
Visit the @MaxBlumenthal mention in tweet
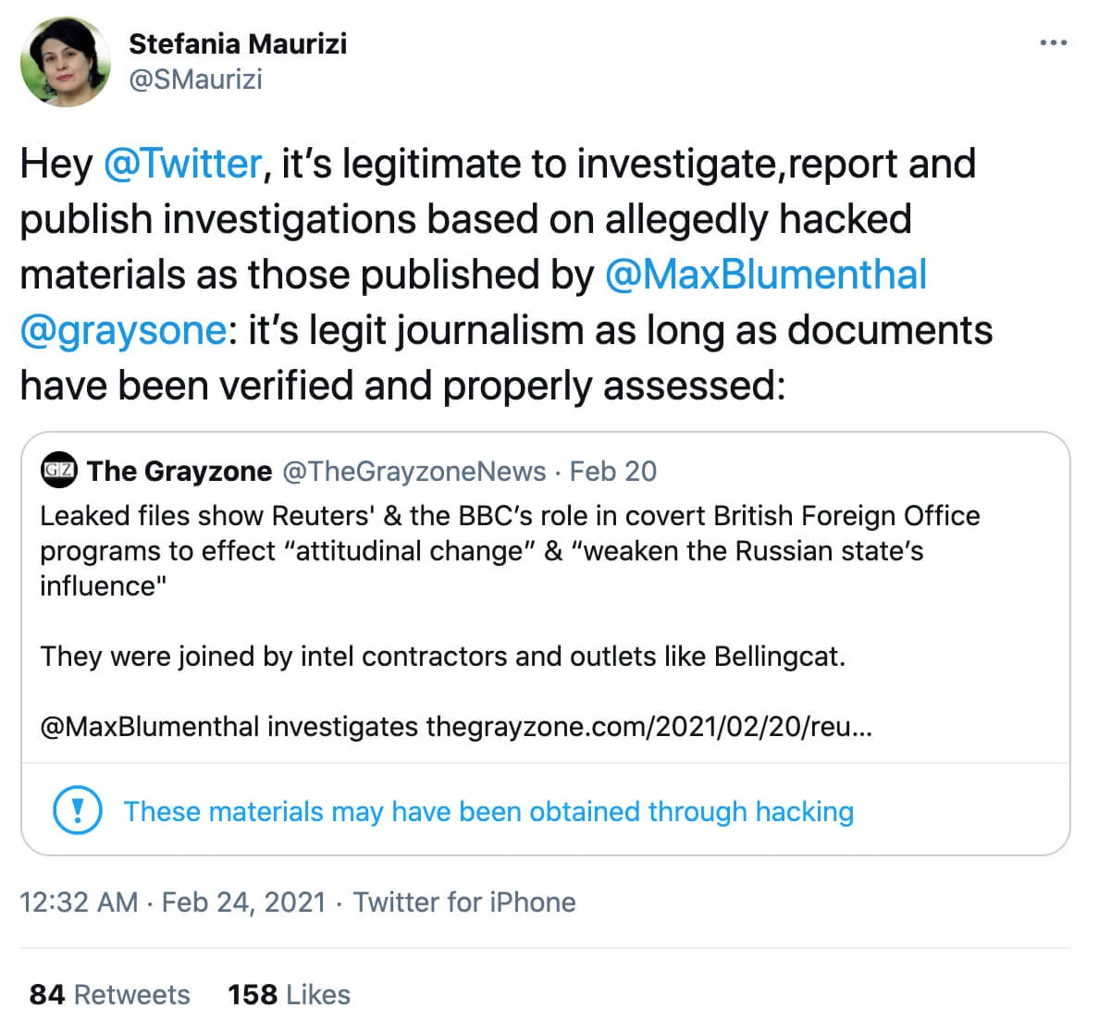pyautogui.click(x=765, y=275)
